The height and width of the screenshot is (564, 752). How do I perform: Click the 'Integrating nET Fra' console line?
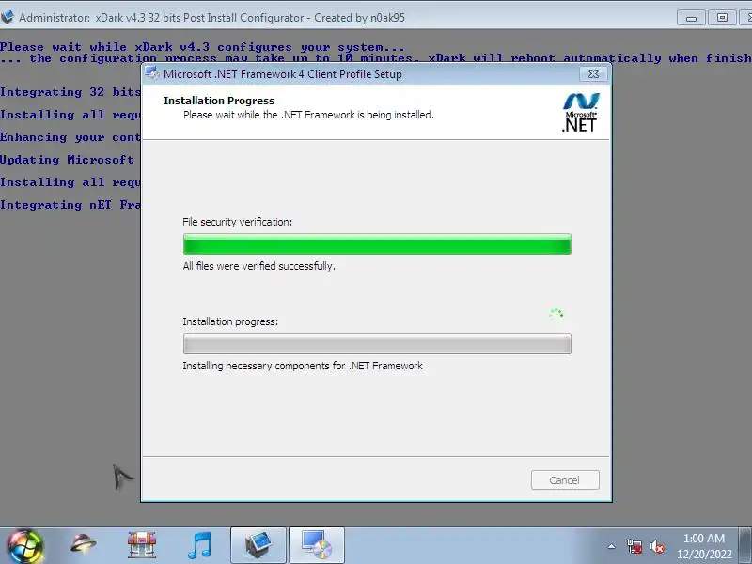tap(70, 205)
